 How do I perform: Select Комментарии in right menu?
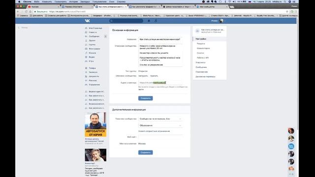[x=203, y=48]
